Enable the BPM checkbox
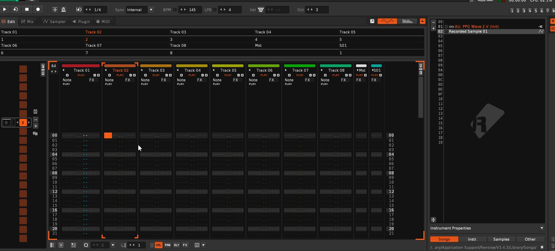Screen dimensions: 555x251 (x=175, y=10)
